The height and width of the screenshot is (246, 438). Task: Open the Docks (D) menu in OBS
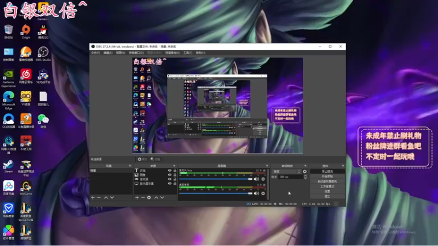[136, 52]
